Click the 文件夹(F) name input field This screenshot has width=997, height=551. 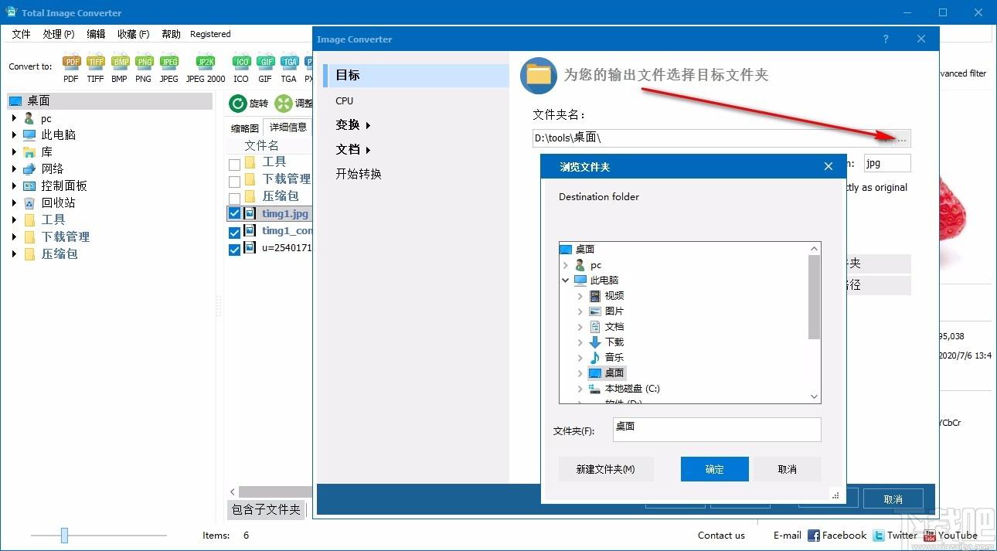[x=716, y=430]
